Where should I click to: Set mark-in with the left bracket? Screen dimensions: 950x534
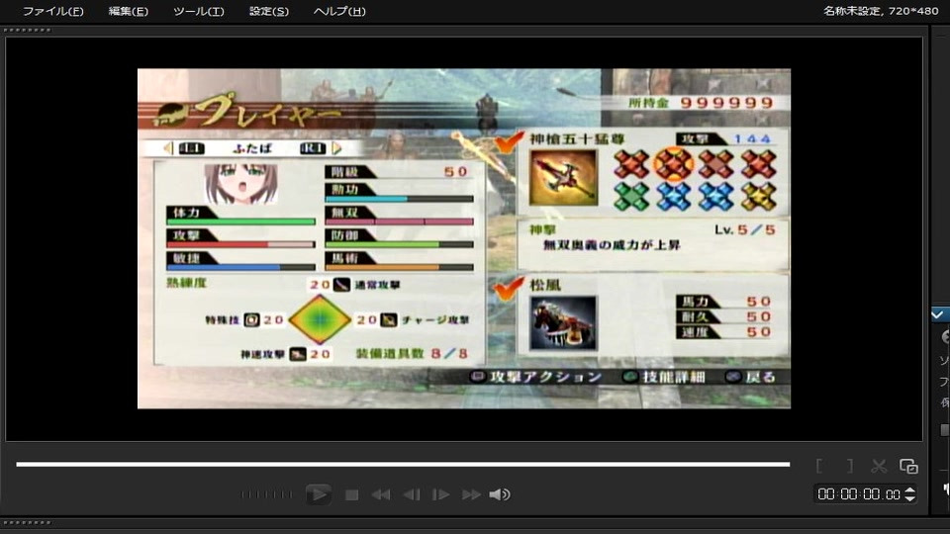819,466
